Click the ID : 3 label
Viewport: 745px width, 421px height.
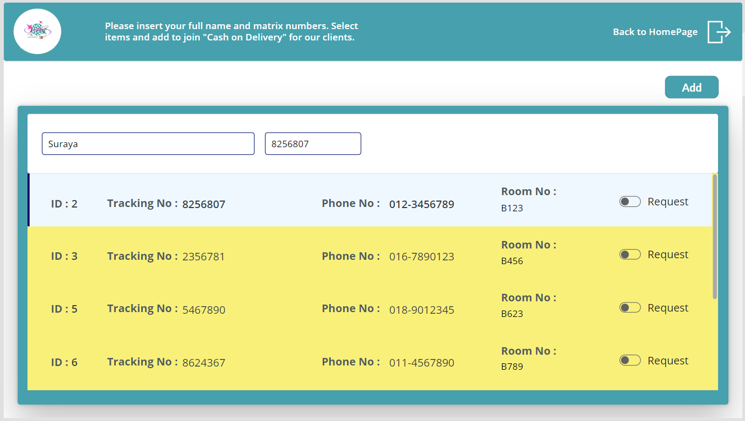click(x=64, y=256)
